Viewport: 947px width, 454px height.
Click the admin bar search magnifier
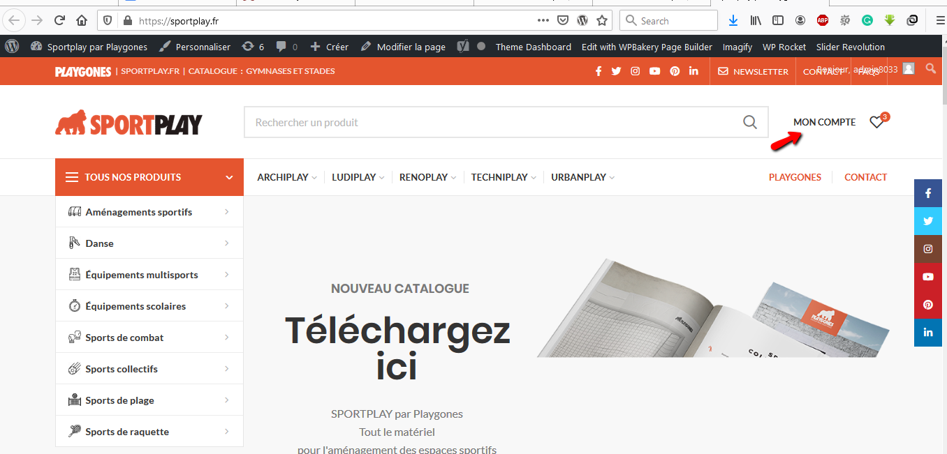pyautogui.click(x=930, y=68)
